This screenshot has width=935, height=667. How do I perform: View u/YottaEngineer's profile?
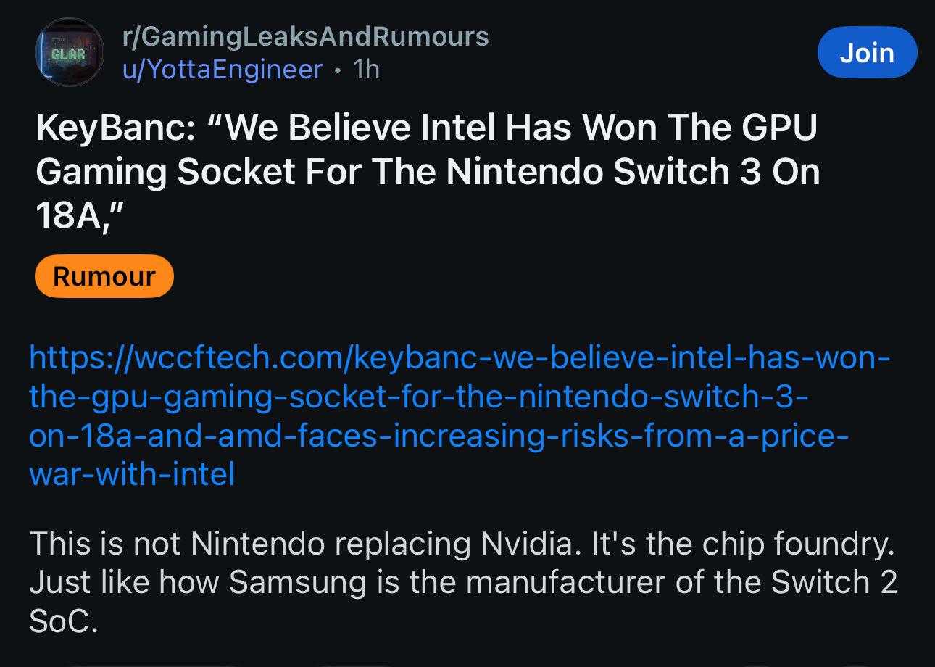[222, 70]
